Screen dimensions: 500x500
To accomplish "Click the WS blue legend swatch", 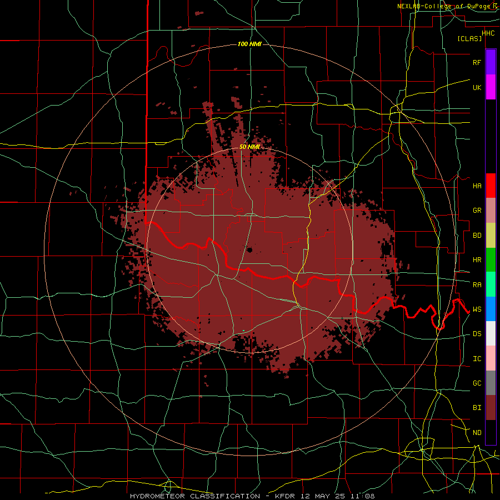I will pos(491,309).
